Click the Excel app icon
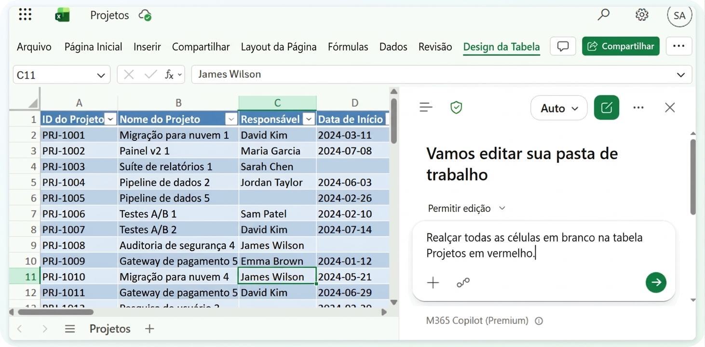Viewport: 705px width, 347px height. click(62, 15)
